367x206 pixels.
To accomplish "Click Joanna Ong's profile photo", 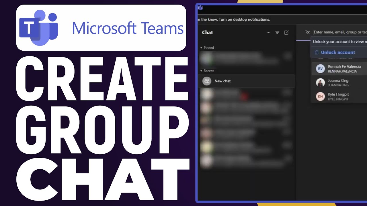I will 320,83.
